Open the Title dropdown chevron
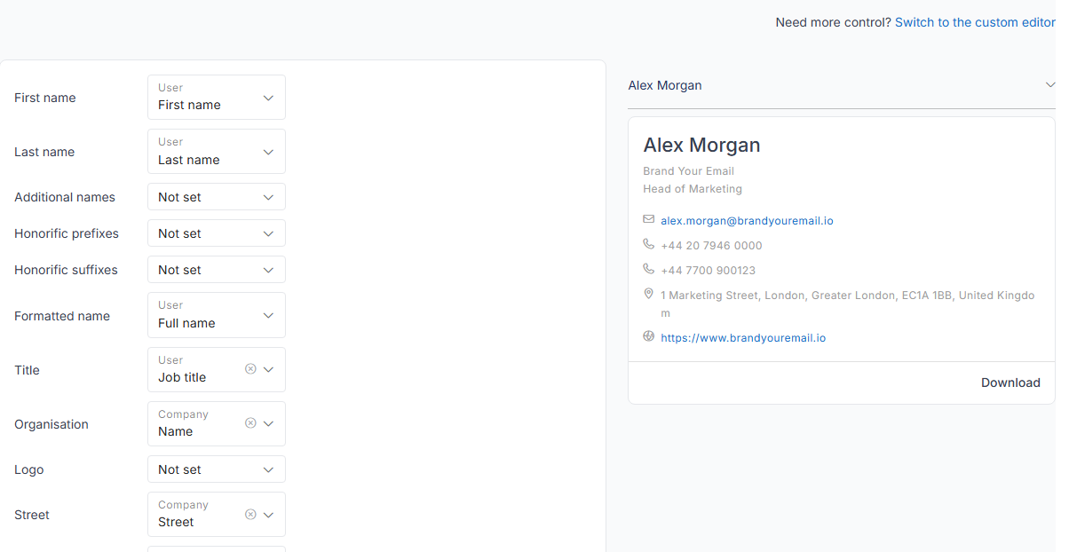 click(x=269, y=369)
